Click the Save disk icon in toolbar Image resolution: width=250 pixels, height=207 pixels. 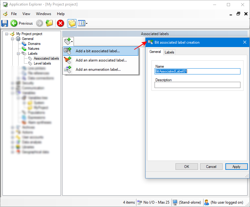5,23
